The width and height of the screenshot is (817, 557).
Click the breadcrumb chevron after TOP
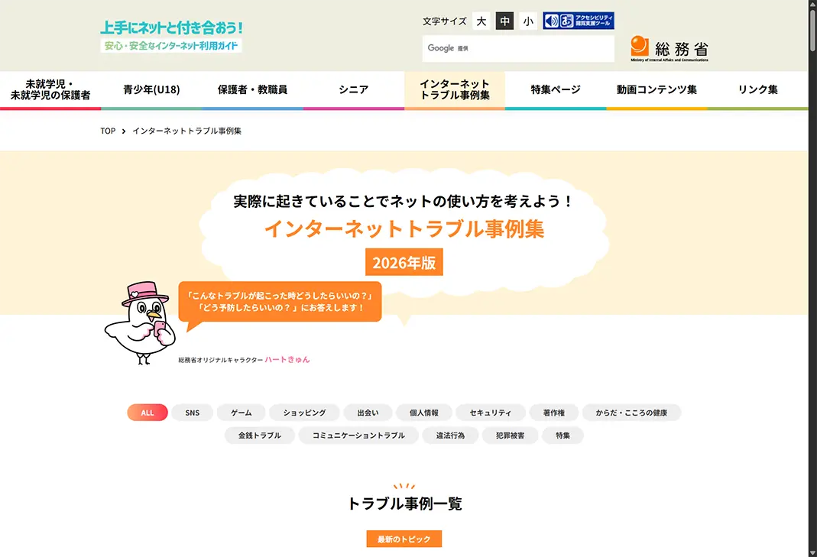124,131
